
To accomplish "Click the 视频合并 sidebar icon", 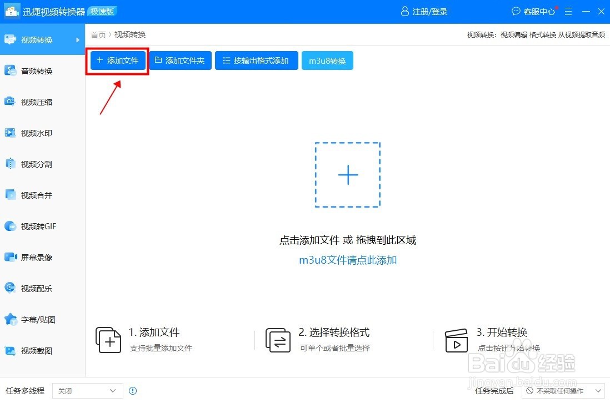I will coord(10,195).
